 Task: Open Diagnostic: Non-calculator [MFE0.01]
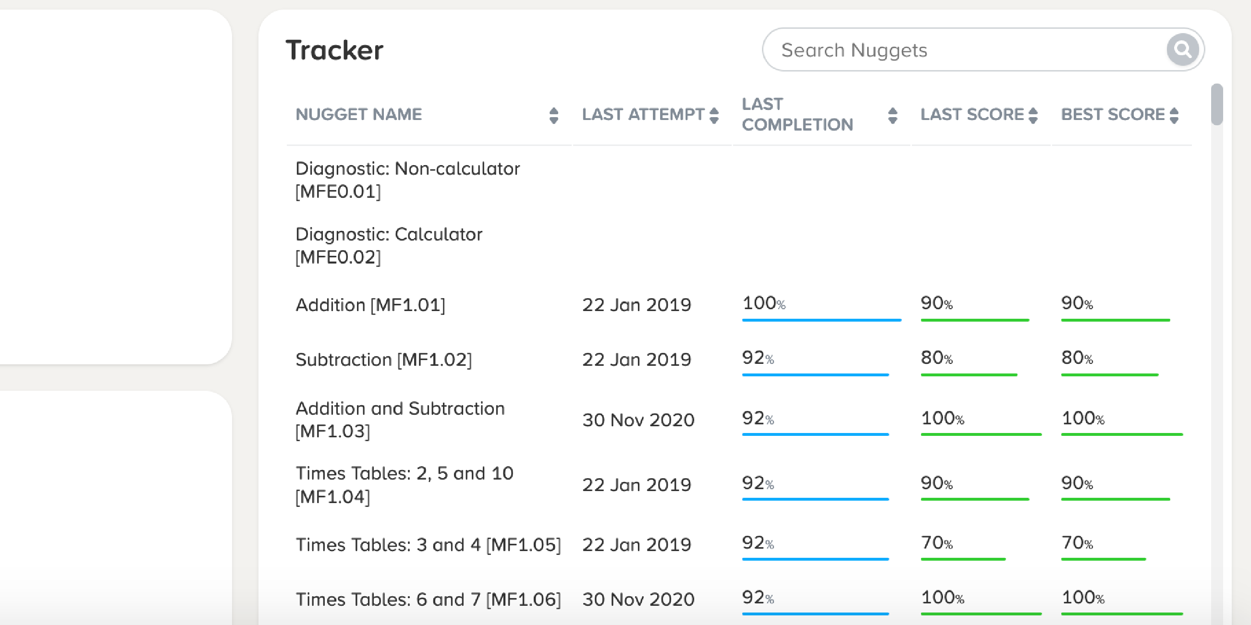407,180
